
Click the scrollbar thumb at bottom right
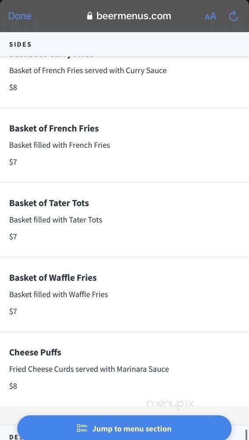coord(246,434)
